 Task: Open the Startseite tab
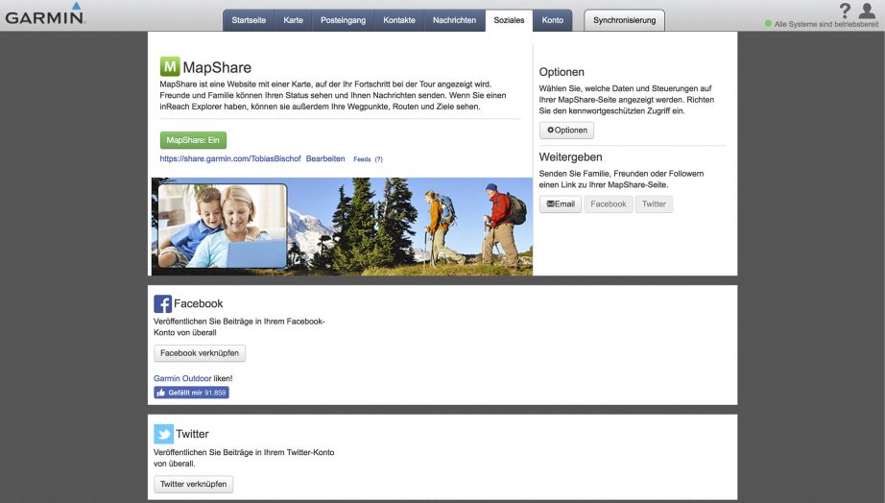click(248, 20)
